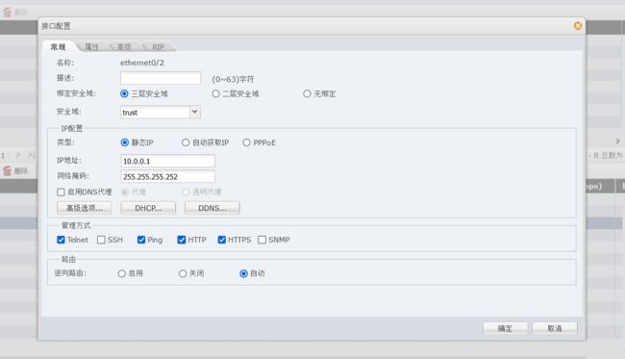The height and width of the screenshot is (359, 625).
Task: Toggle the HTTP management checkbox
Action: pyautogui.click(x=182, y=240)
